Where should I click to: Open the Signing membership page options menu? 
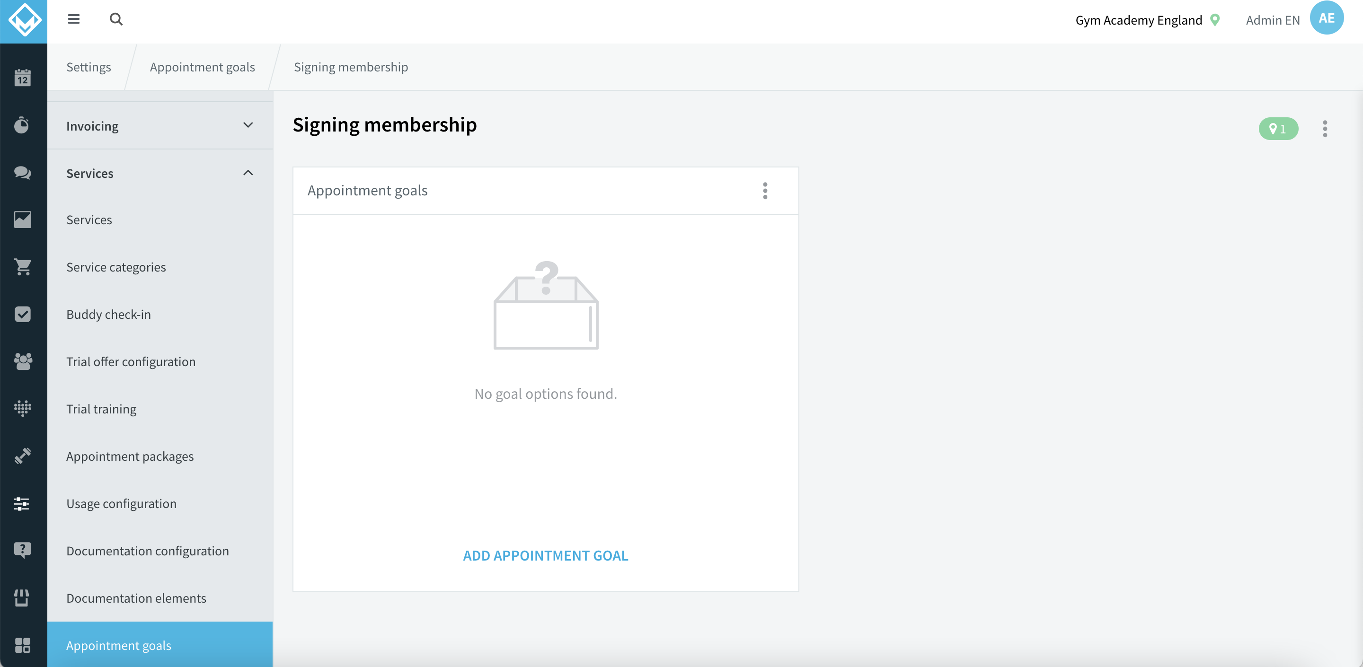click(x=1324, y=129)
